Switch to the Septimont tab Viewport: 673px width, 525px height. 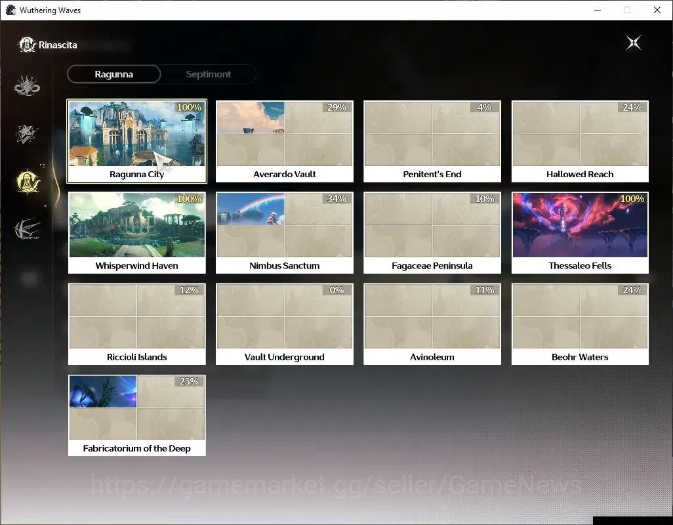[209, 74]
